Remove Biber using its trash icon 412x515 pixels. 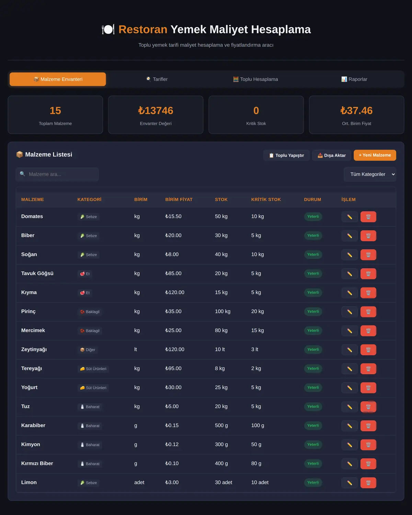click(x=368, y=236)
